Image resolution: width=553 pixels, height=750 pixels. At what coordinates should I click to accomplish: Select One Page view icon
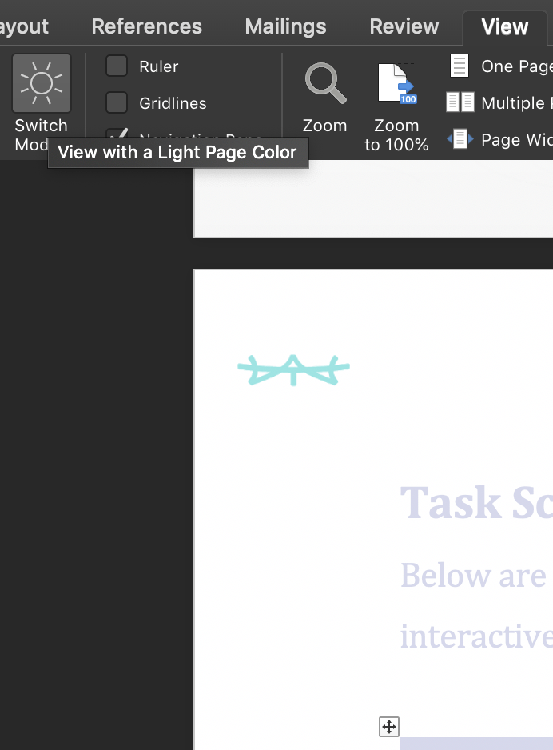460,66
